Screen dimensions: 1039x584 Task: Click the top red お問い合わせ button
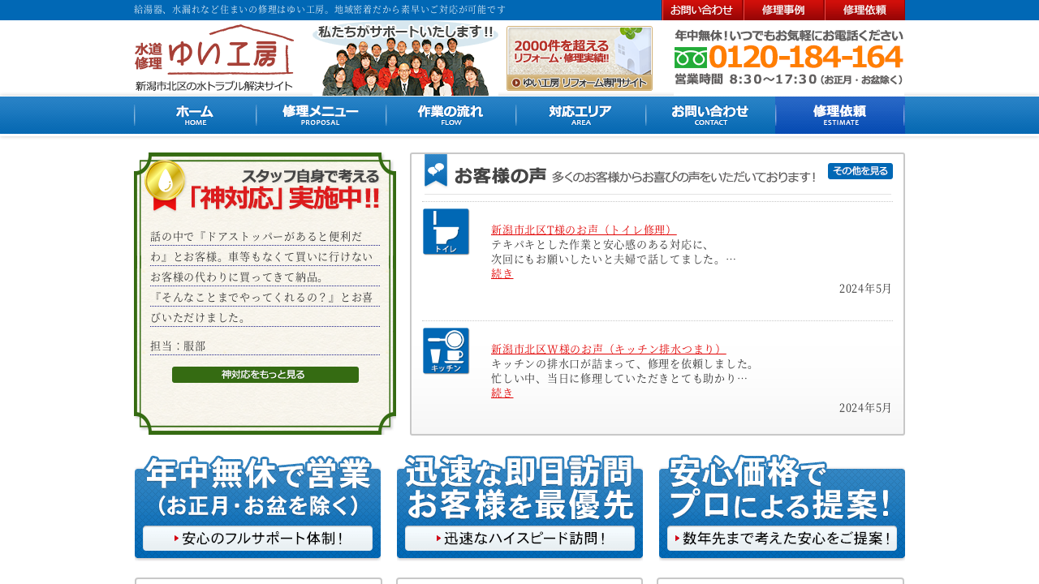pyautogui.click(x=702, y=10)
